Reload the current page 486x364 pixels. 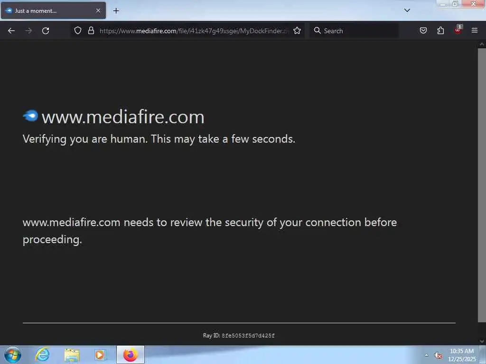point(46,31)
